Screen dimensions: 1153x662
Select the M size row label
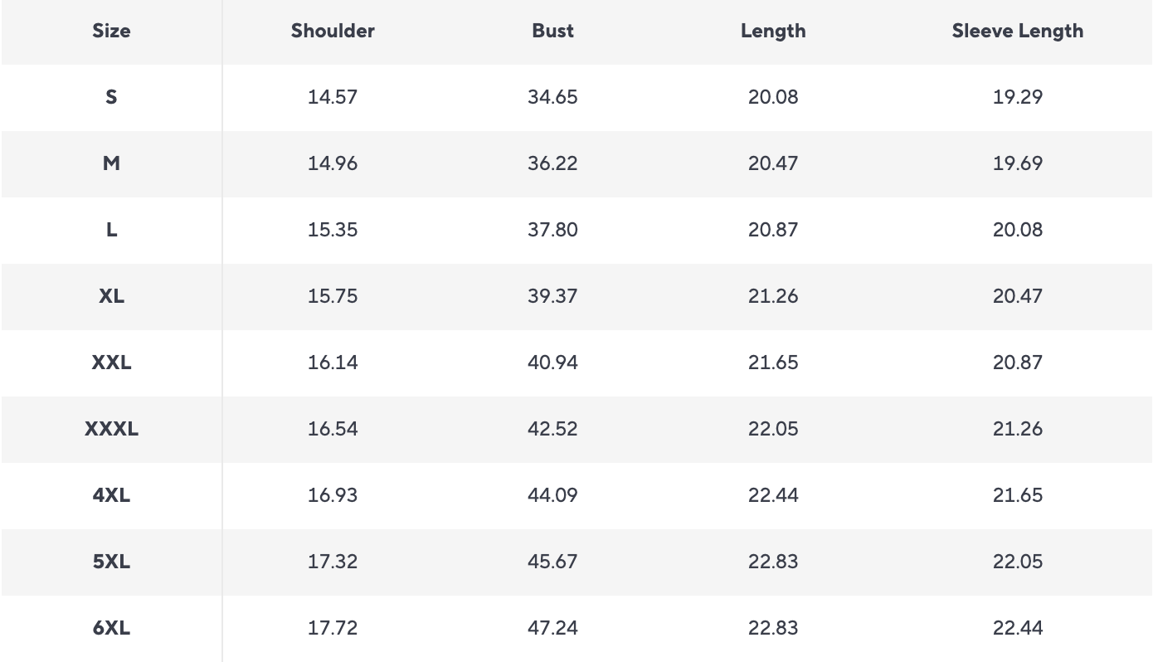click(x=111, y=163)
